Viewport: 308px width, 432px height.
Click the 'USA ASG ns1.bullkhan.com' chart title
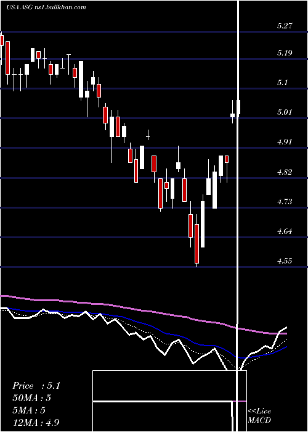(x=46, y=7)
